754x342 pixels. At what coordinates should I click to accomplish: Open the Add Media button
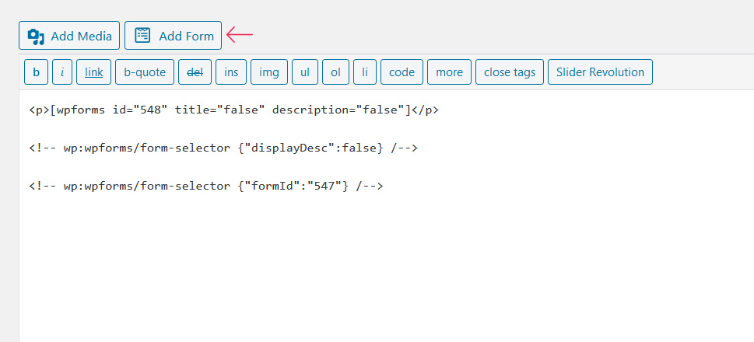tap(69, 36)
